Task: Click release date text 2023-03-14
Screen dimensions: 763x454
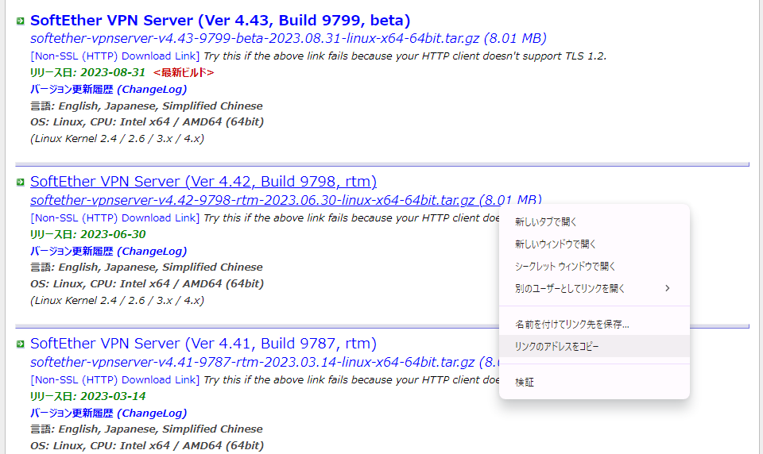Action: click(x=113, y=396)
